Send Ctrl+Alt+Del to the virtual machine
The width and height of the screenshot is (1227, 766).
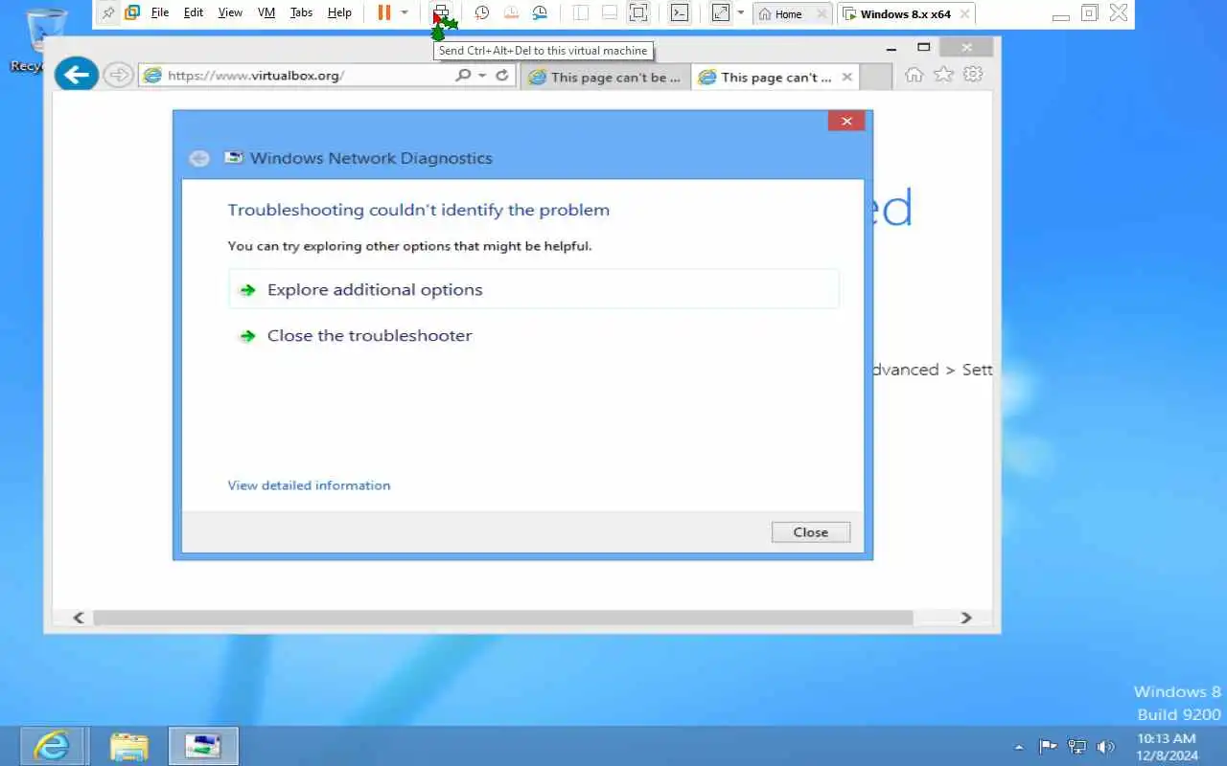click(441, 13)
